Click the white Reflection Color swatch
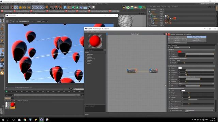 (x=180, y=68)
